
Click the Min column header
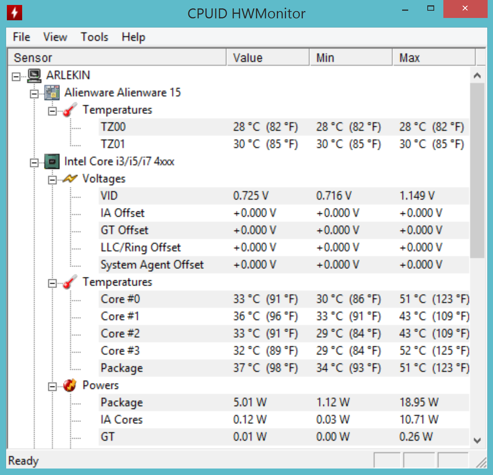click(x=351, y=58)
